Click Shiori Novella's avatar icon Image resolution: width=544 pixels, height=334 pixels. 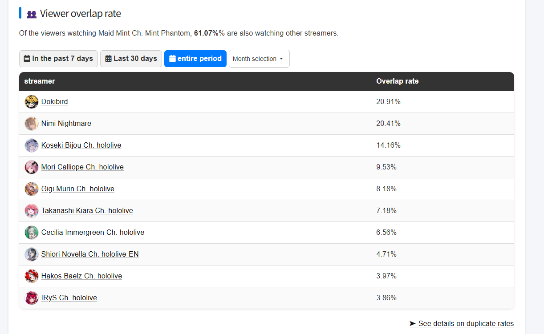32,254
